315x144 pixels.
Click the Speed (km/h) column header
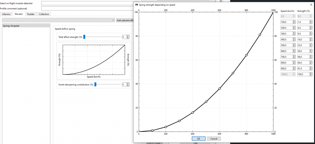[287, 11]
